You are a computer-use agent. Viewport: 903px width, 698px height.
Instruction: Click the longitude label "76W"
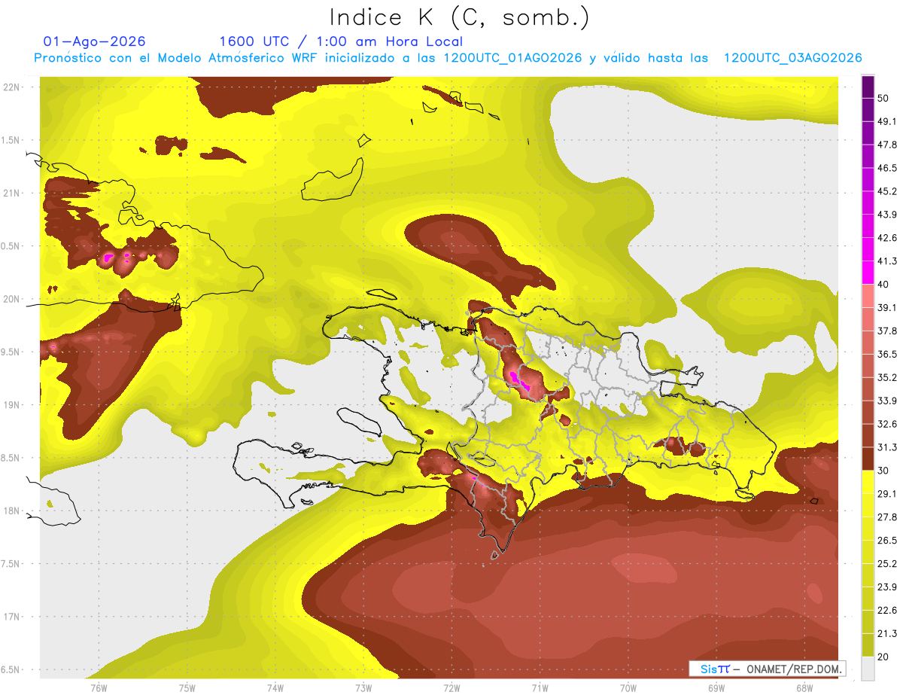pyautogui.click(x=99, y=687)
